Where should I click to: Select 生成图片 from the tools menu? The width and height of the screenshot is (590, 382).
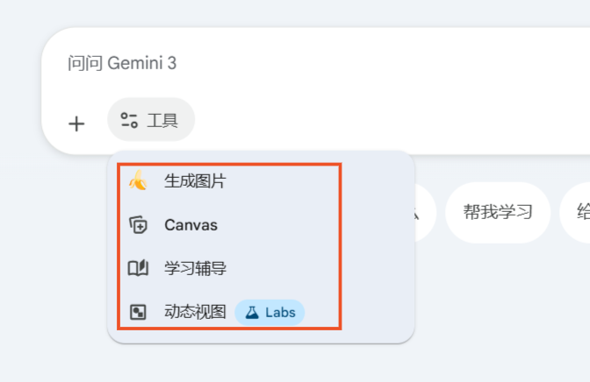(x=195, y=181)
